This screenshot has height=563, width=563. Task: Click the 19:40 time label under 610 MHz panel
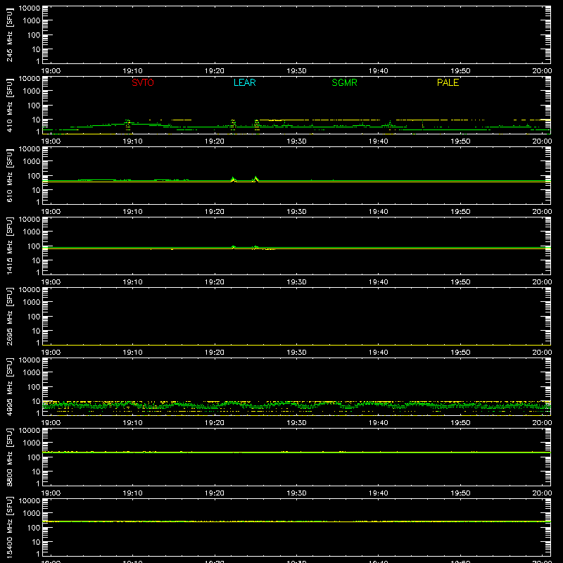[x=379, y=212]
